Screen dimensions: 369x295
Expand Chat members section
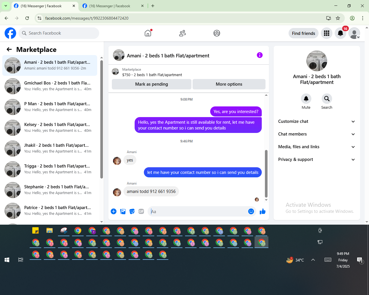tap(317, 134)
